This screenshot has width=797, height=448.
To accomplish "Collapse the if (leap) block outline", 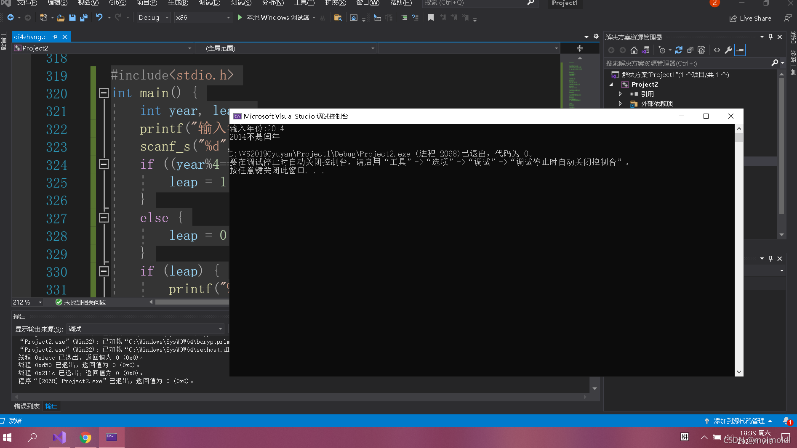I will (104, 271).
